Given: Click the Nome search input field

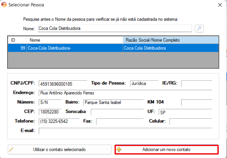Looking at the screenshot, I should click(x=115, y=29).
